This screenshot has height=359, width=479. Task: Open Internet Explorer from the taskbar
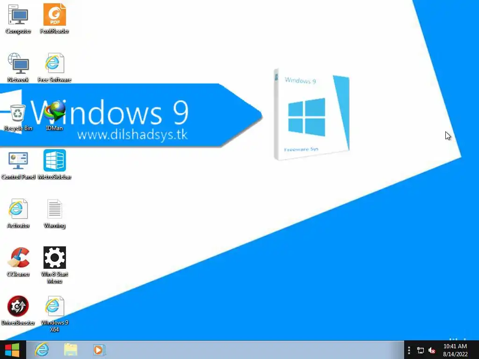[x=42, y=350]
